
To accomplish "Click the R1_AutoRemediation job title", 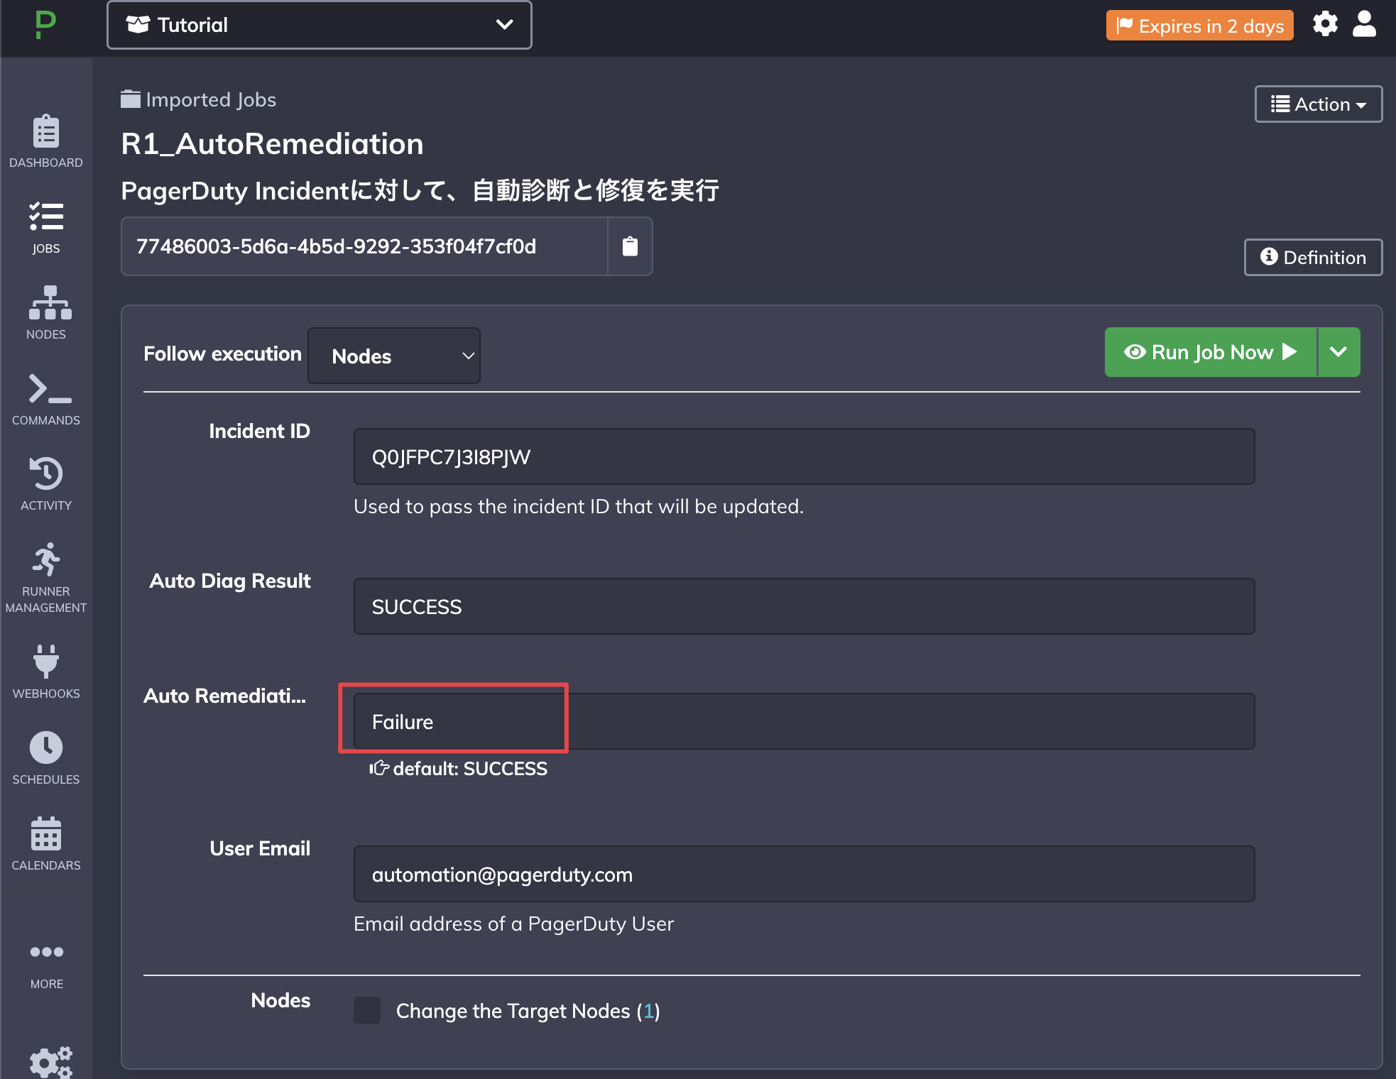I will coord(272,144).
